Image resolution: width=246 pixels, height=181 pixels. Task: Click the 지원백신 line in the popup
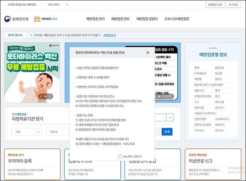pos(97,87)
